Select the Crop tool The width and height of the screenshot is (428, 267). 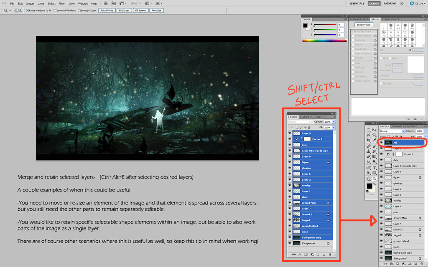369,140
